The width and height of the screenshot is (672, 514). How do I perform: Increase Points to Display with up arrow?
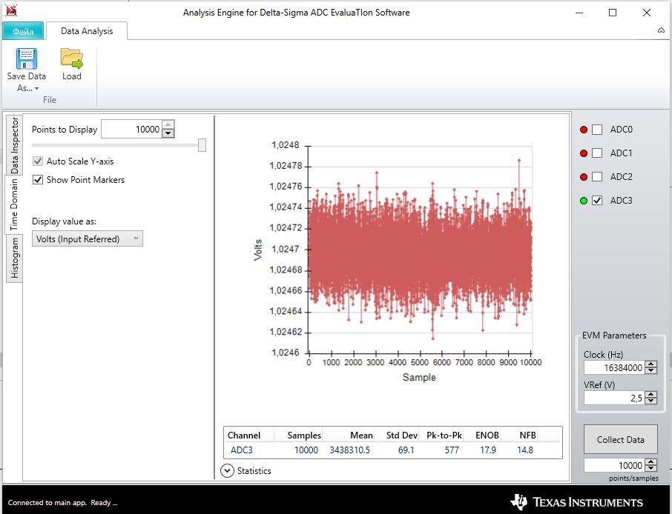click(x=168, y=124)
